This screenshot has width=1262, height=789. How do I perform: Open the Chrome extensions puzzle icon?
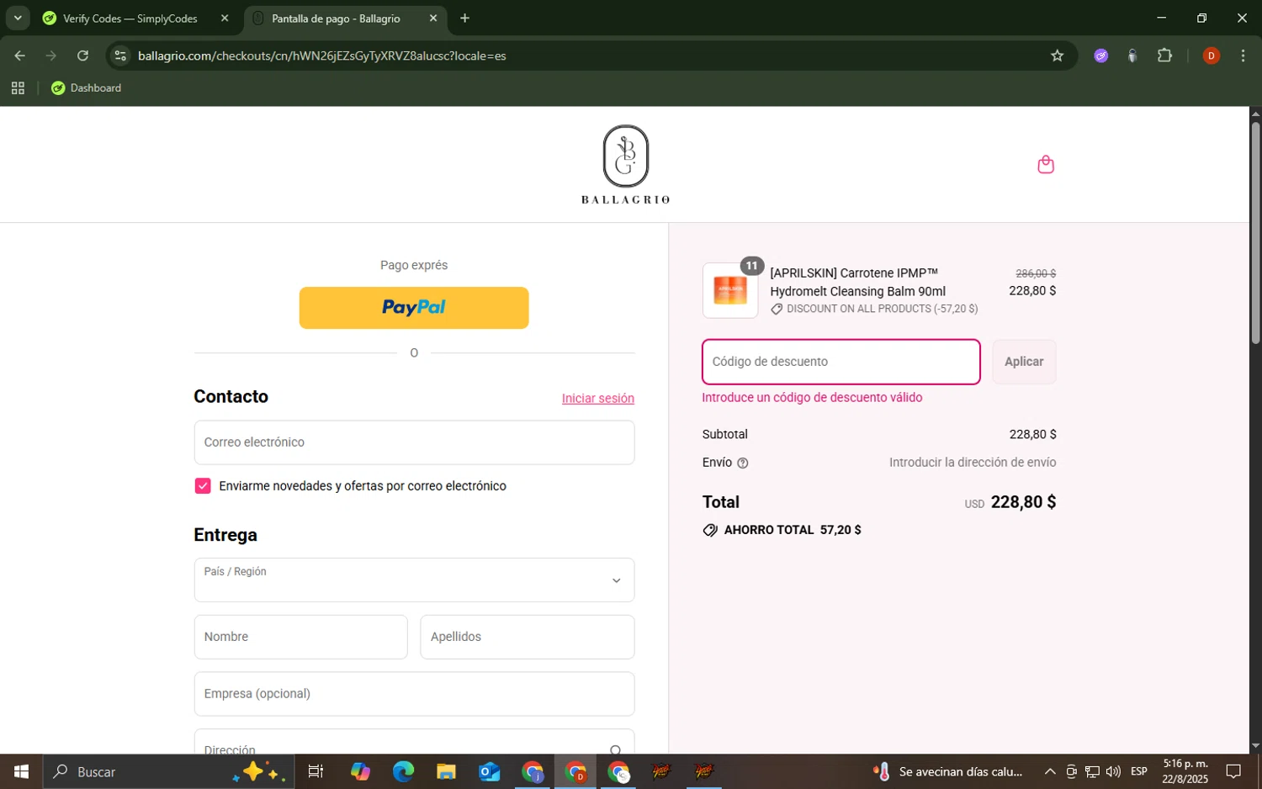click(1164, 56)
